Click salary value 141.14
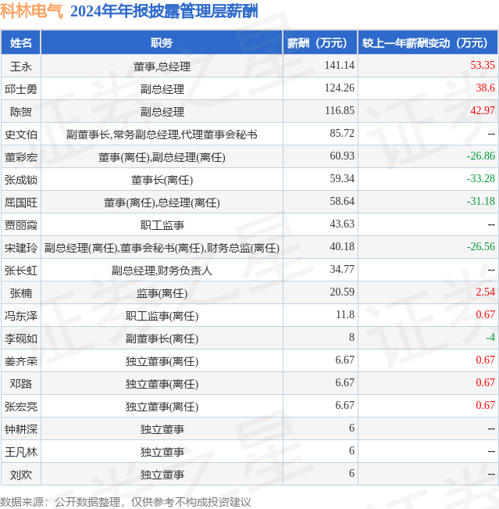Screen dimensions: 499x509 (340, 65)
